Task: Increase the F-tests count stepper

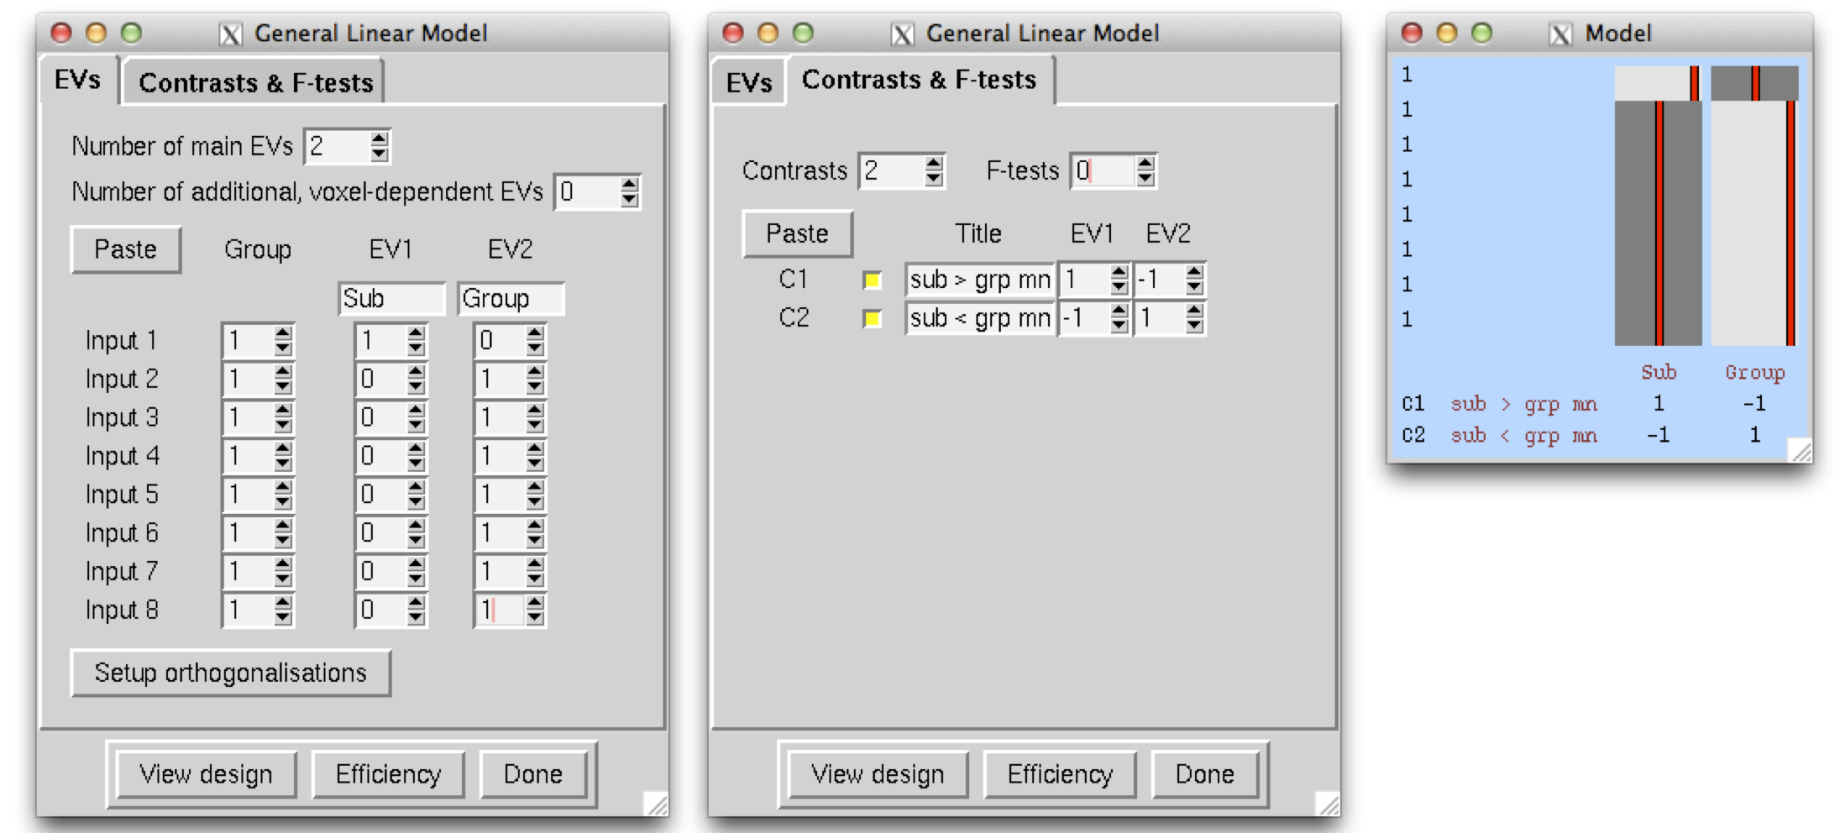Action: 1145,164
